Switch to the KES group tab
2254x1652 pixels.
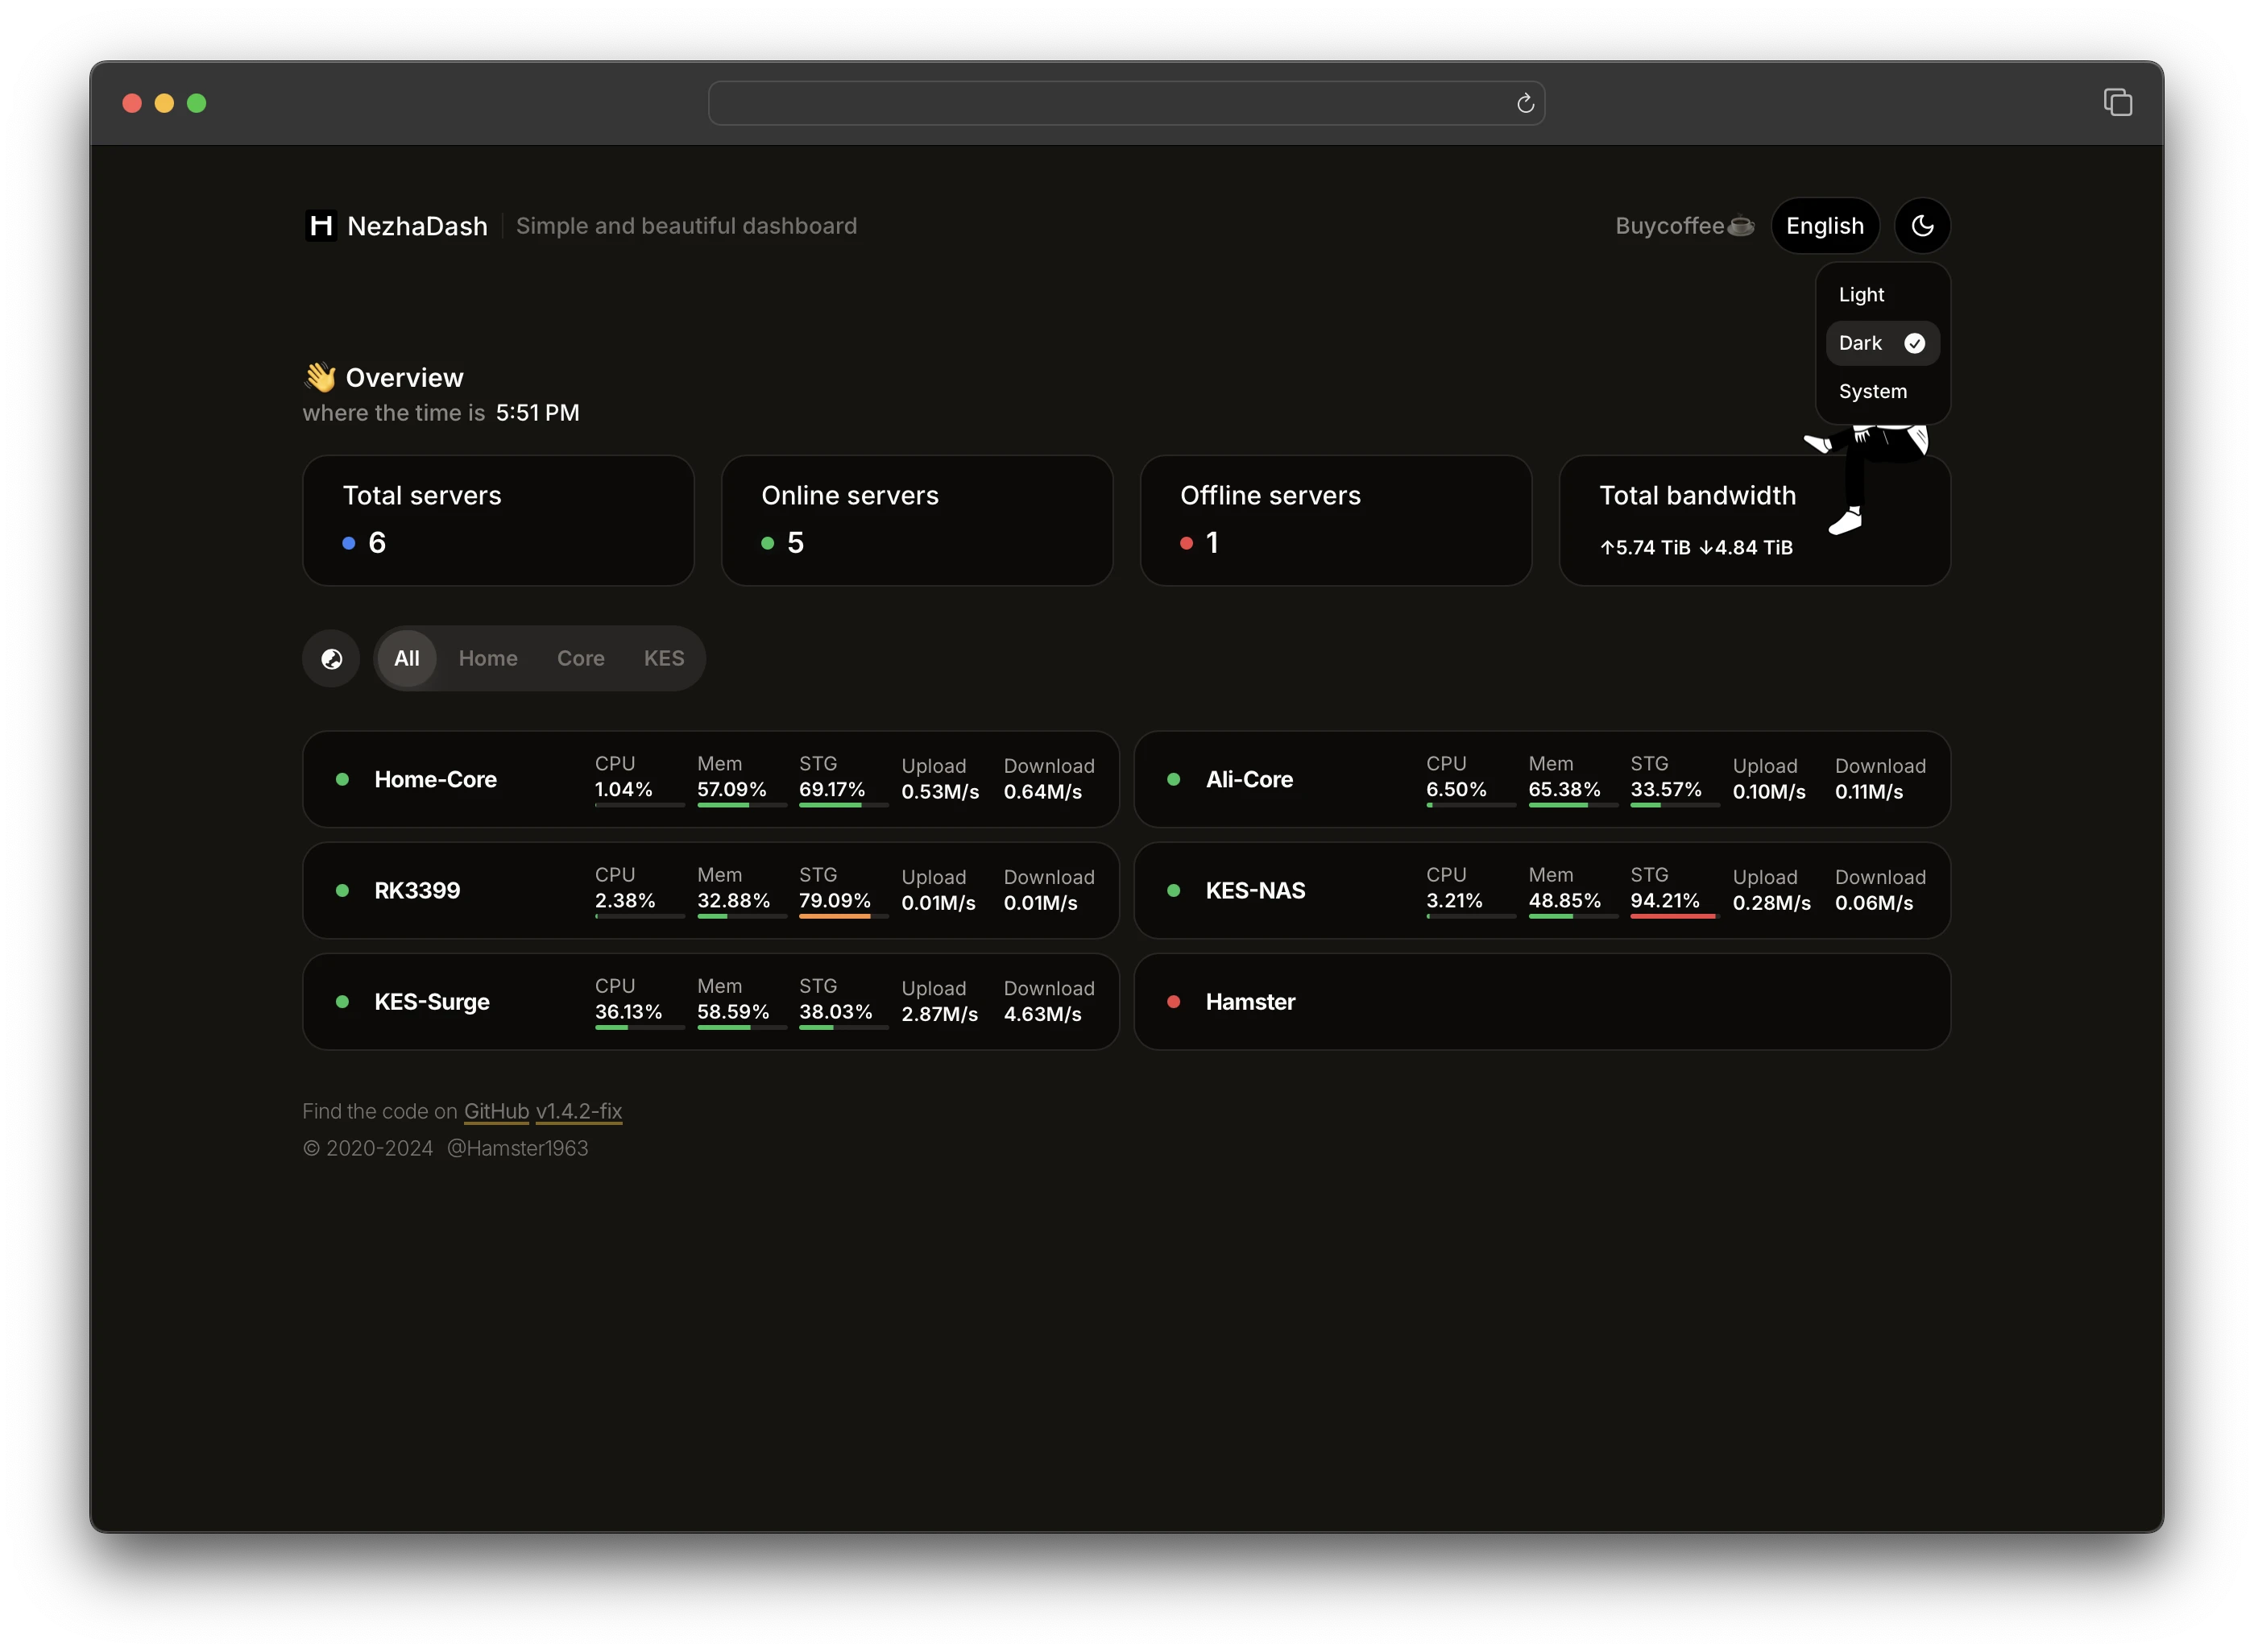point(664,659)
